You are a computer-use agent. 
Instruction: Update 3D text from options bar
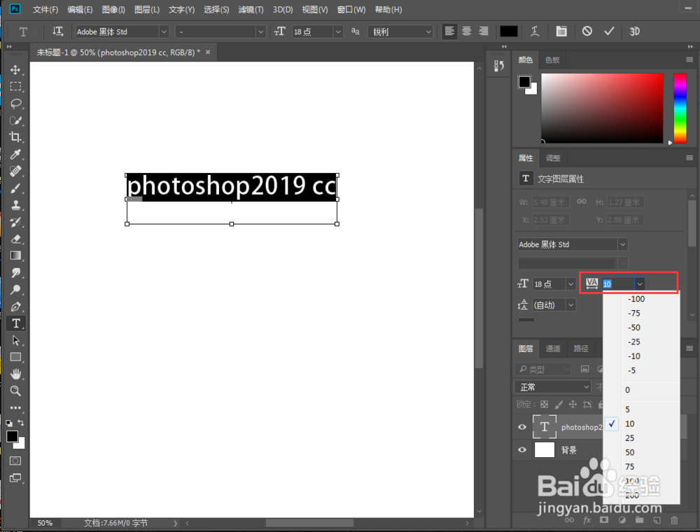[x=634, y=31]
